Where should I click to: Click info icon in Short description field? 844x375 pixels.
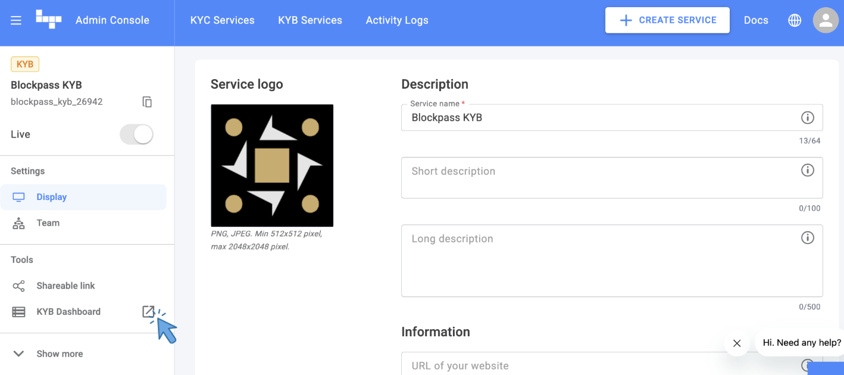(x=807, y=170)
